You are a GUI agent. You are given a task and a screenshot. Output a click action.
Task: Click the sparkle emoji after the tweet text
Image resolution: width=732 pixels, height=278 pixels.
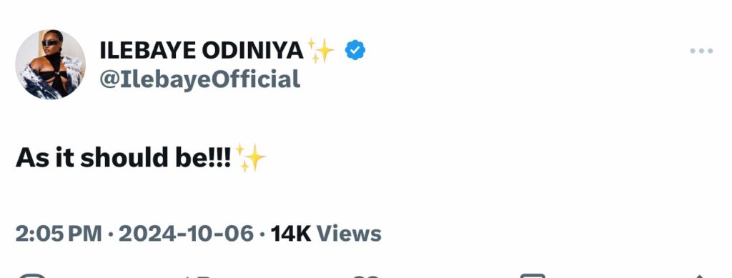tap(250, 158)
